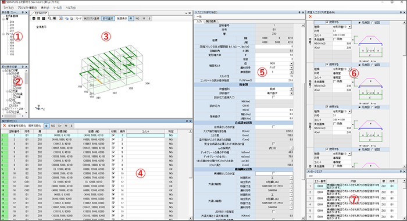The image size is (407, 221).
Task: Toggle the composite beam calculation checkbox
Action: tap(273, 127)
